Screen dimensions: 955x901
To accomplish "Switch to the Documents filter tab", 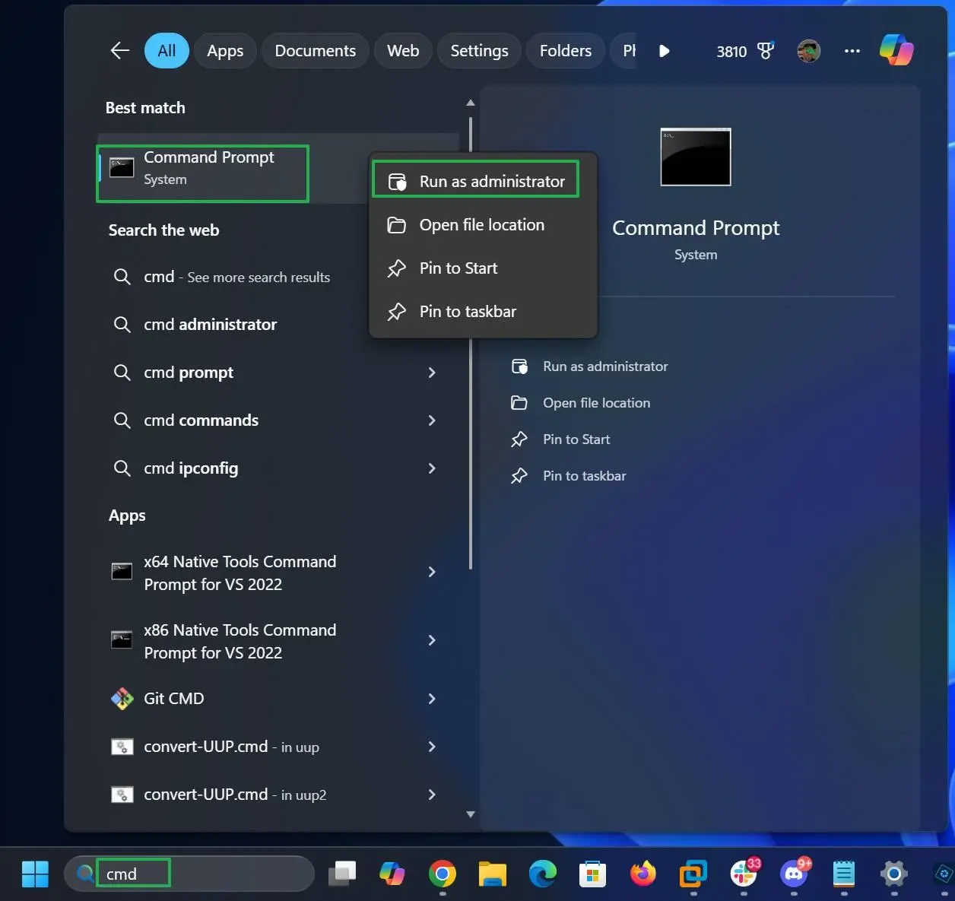I will coord(315,51).
